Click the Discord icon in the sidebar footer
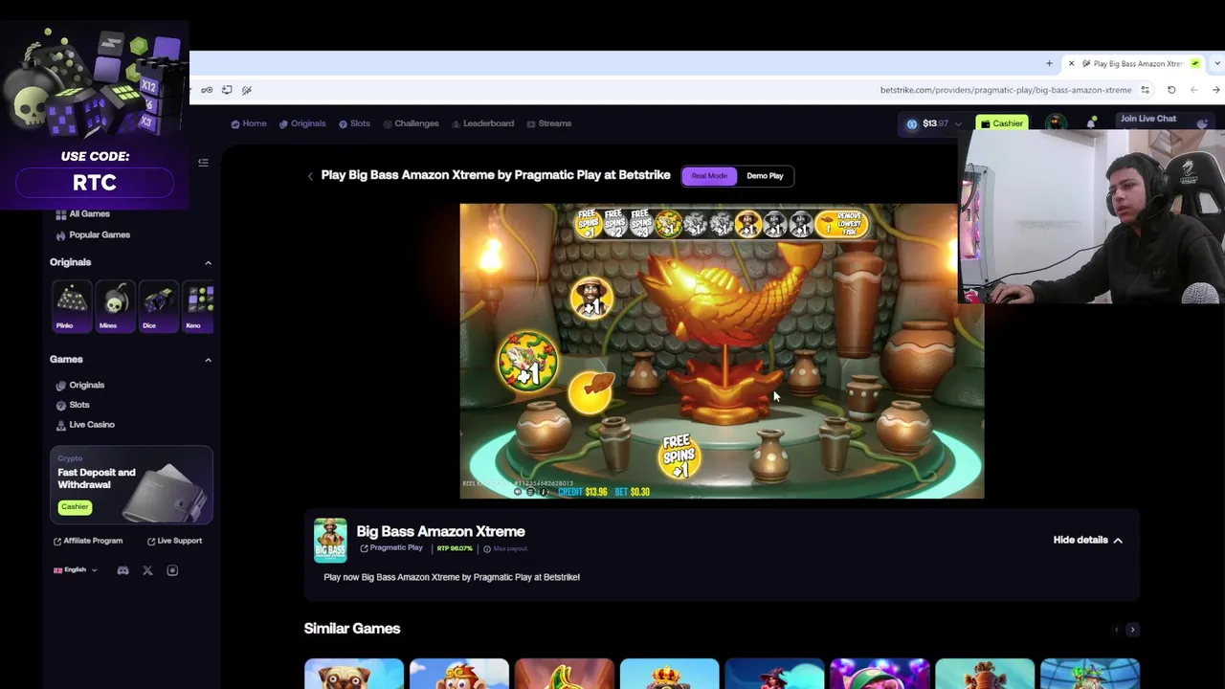This screenshot has width=1225, height=689. coord(122,570)
